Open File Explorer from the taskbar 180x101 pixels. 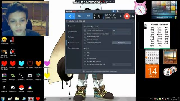[x=17, y=99]
